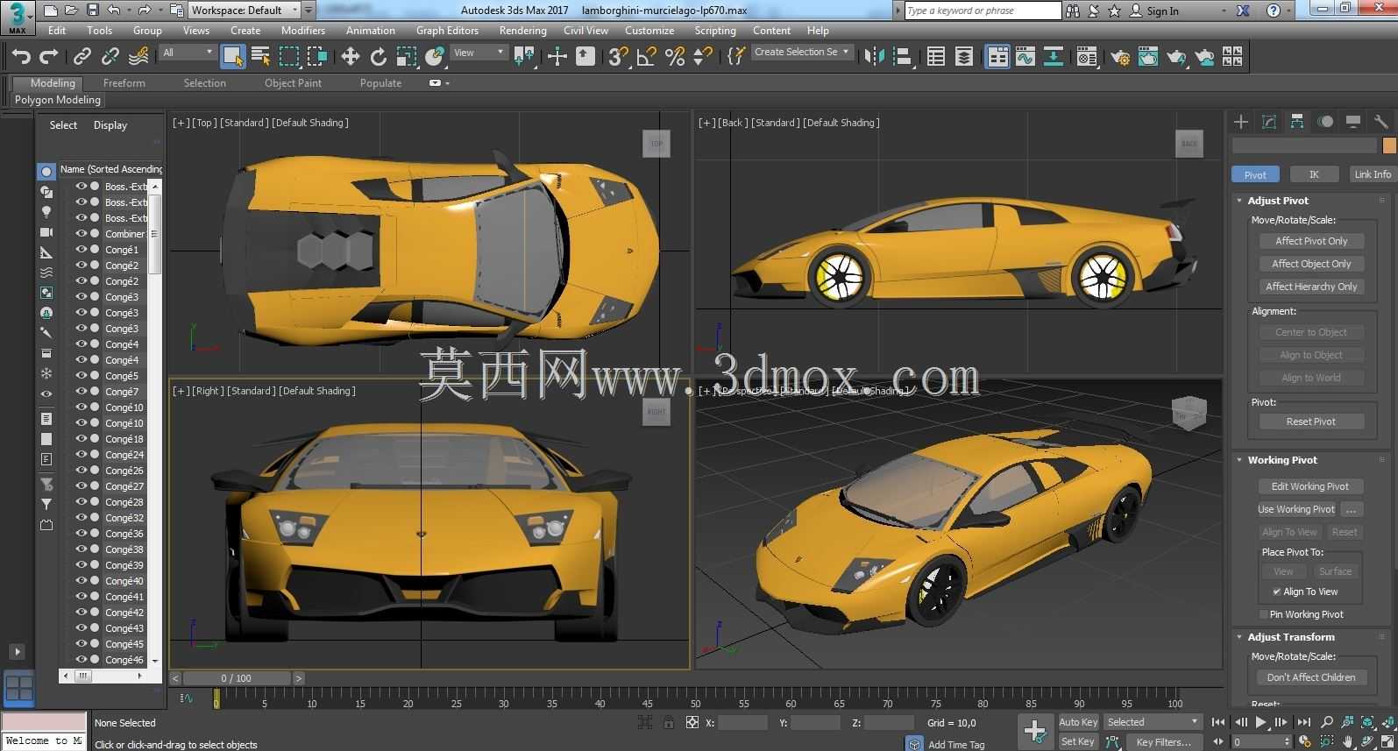Play the animation
The width and height of the screenshot is (1398, 751).
[1260, 722]
